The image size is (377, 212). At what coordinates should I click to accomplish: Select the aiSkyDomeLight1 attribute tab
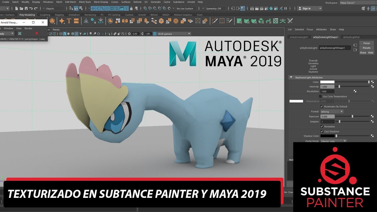click(x=299, y=37)
